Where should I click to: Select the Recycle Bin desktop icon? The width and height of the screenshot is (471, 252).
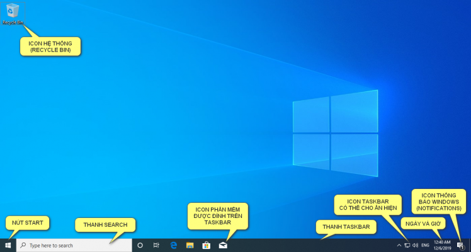[12, 12]
